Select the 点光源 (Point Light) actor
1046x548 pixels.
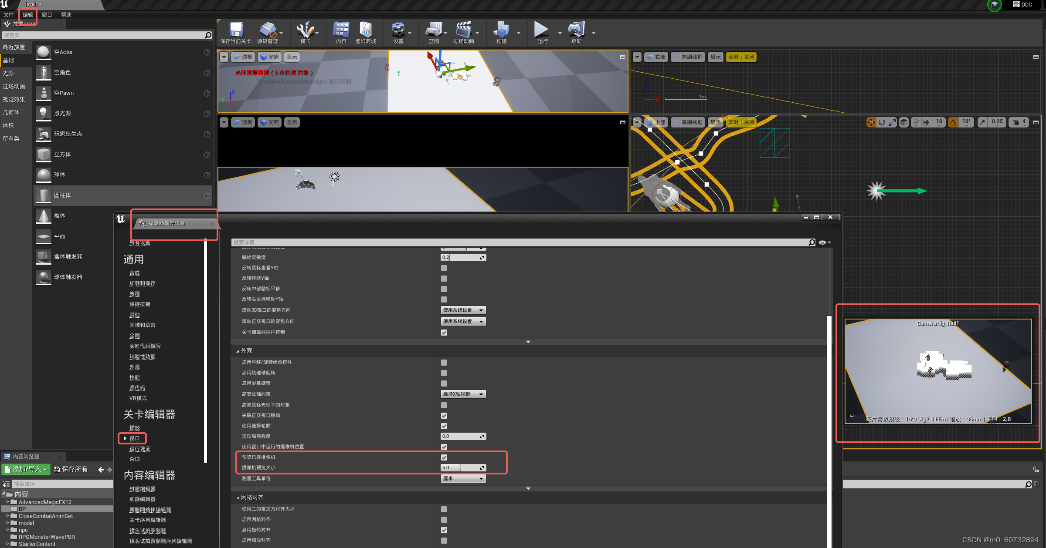[x=62, y=113]
